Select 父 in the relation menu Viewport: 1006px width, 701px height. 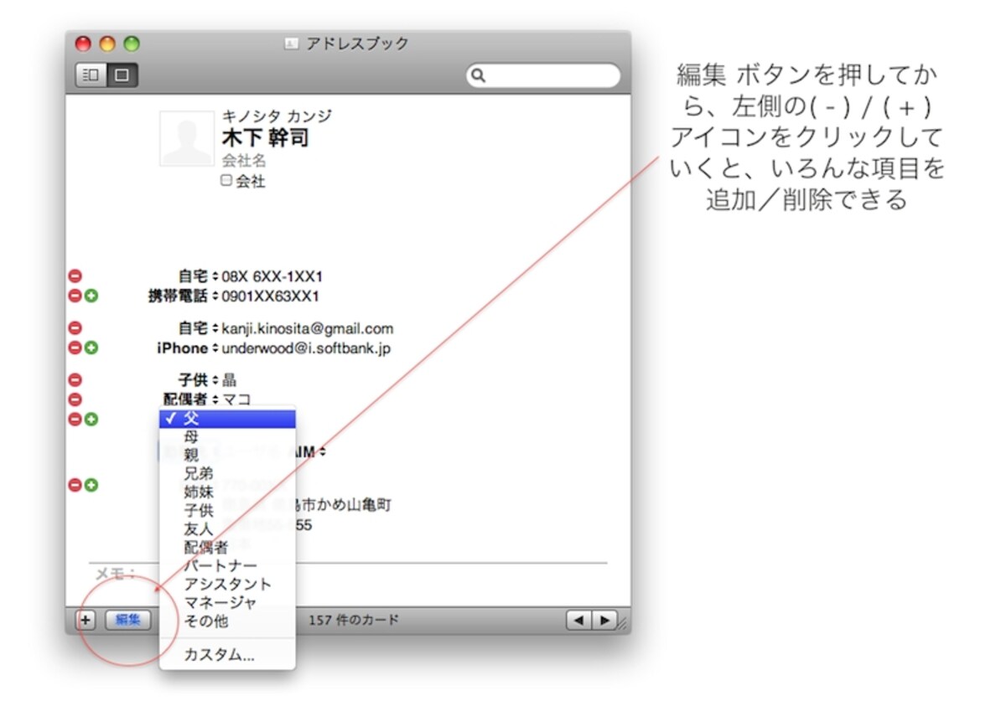pos(227,419)
